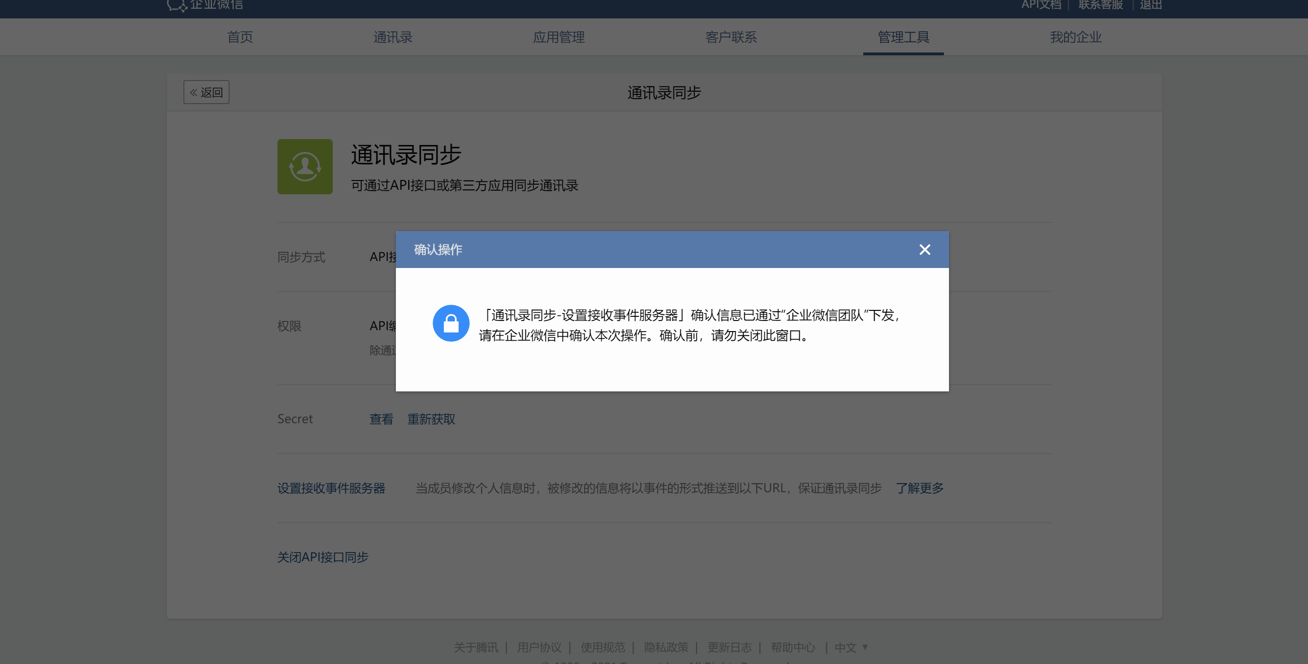
Task: Open the 帮助中心 footer link
Action: tap(792, 647)
